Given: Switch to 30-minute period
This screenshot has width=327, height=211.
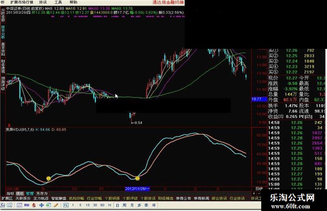Looking at the screenshot, I should pos(95,205).
